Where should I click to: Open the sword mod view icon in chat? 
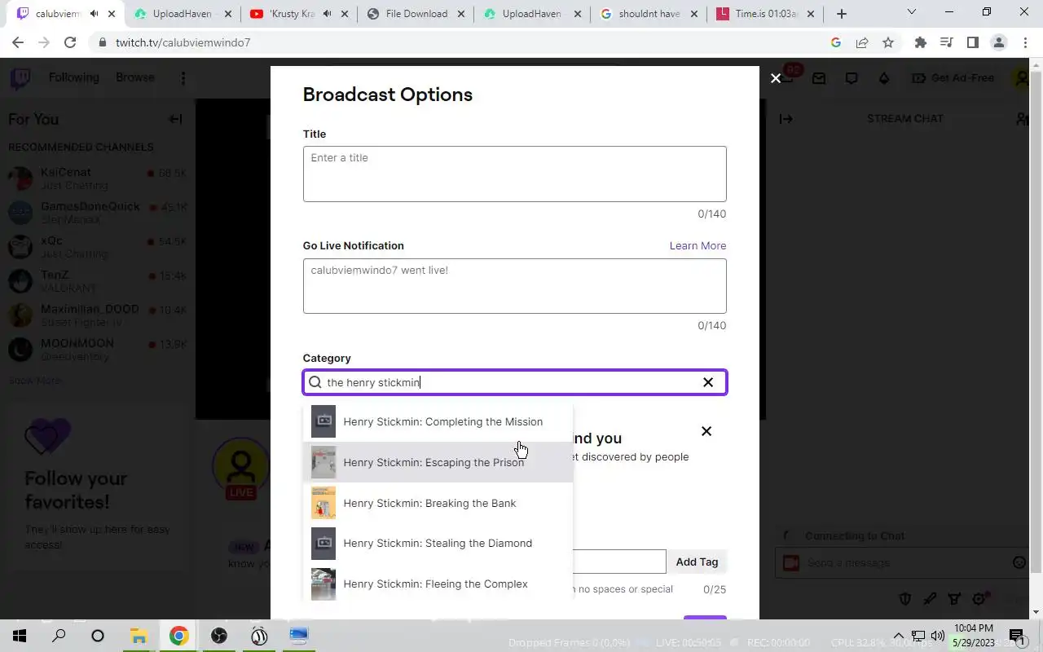(930, 599)
